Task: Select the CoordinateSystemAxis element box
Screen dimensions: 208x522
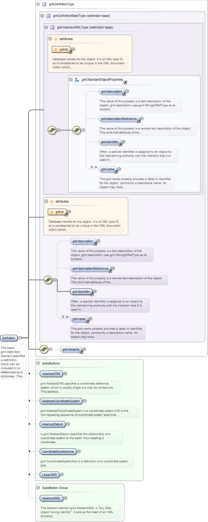Action: (x=58, y=451)
